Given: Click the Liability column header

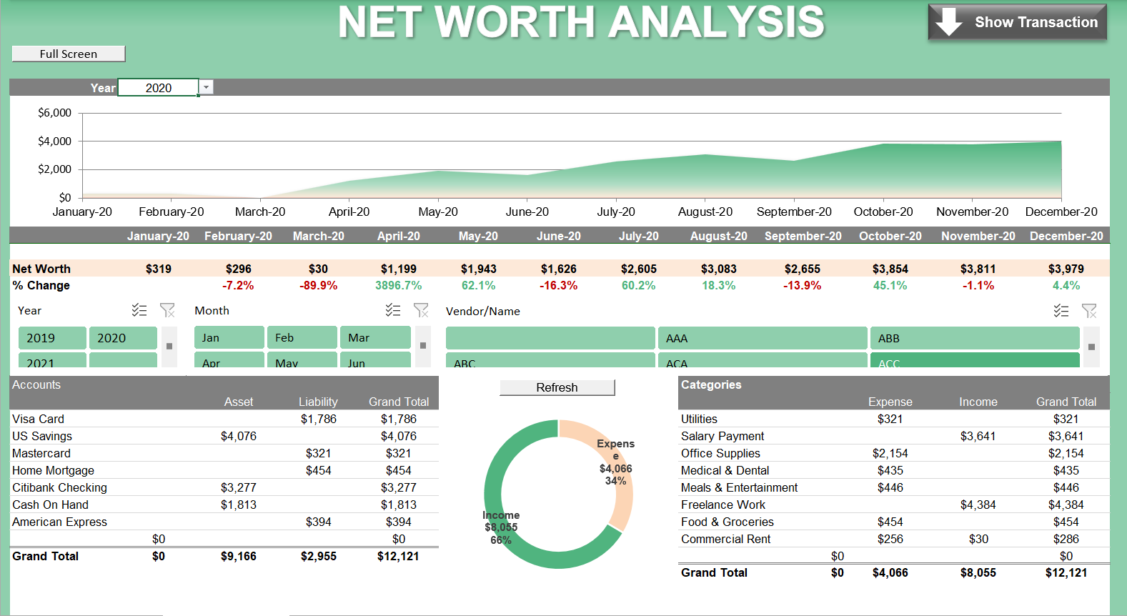Looking at the screenshot, I should pyautogui.click(x=318, y=402).
